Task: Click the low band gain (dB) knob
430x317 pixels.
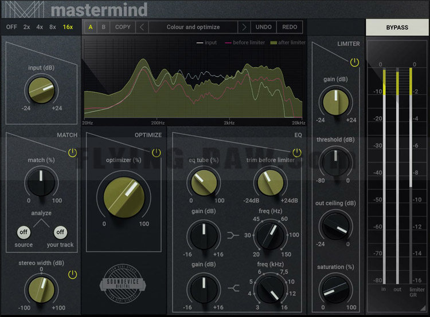Action: [204, 235]
